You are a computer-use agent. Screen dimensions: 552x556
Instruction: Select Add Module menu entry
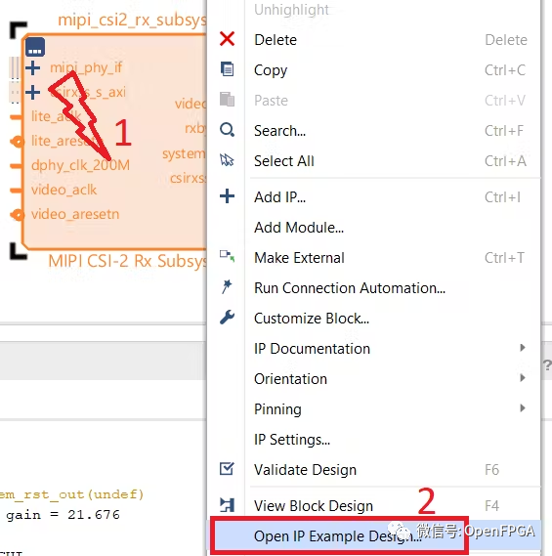coord(299,228)
